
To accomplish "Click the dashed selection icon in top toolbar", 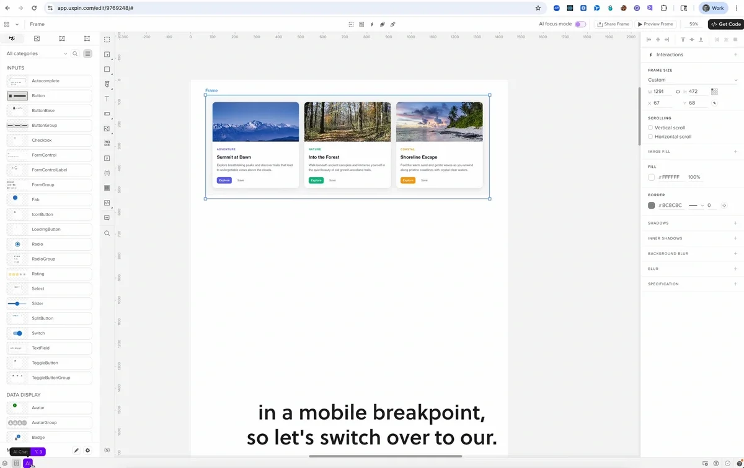I will pos(351,24).
